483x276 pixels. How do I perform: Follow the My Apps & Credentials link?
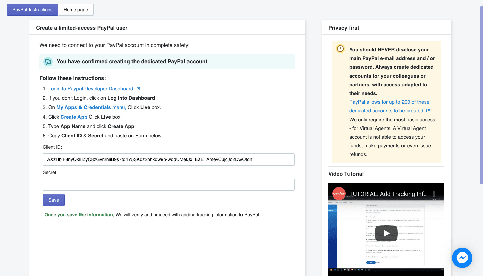tap(84, 107)
